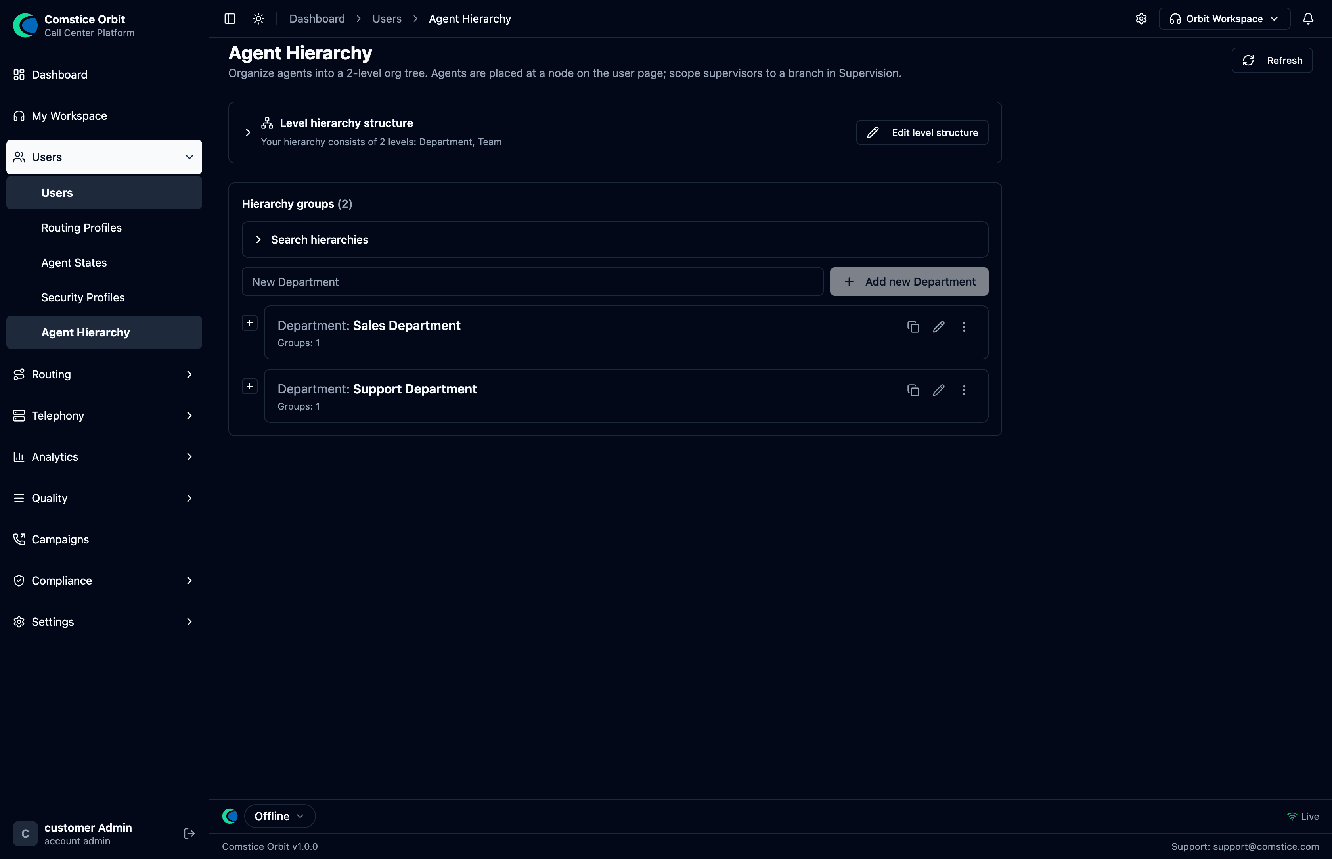Duplicate the Support Department entry
This screenshot has height=859, width=1332.
913,391
